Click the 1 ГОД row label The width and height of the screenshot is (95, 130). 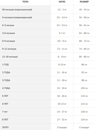click(x=5, y=64)
